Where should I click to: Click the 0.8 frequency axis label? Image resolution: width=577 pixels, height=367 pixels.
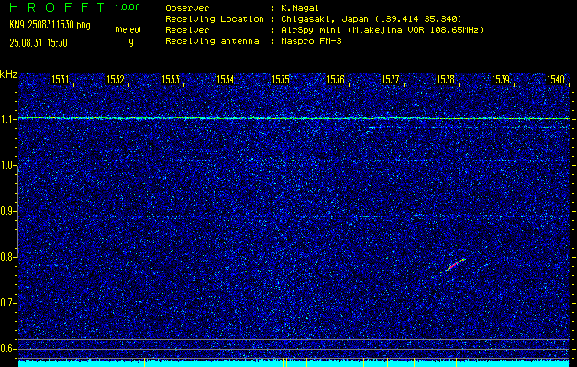tap(7, 257)
